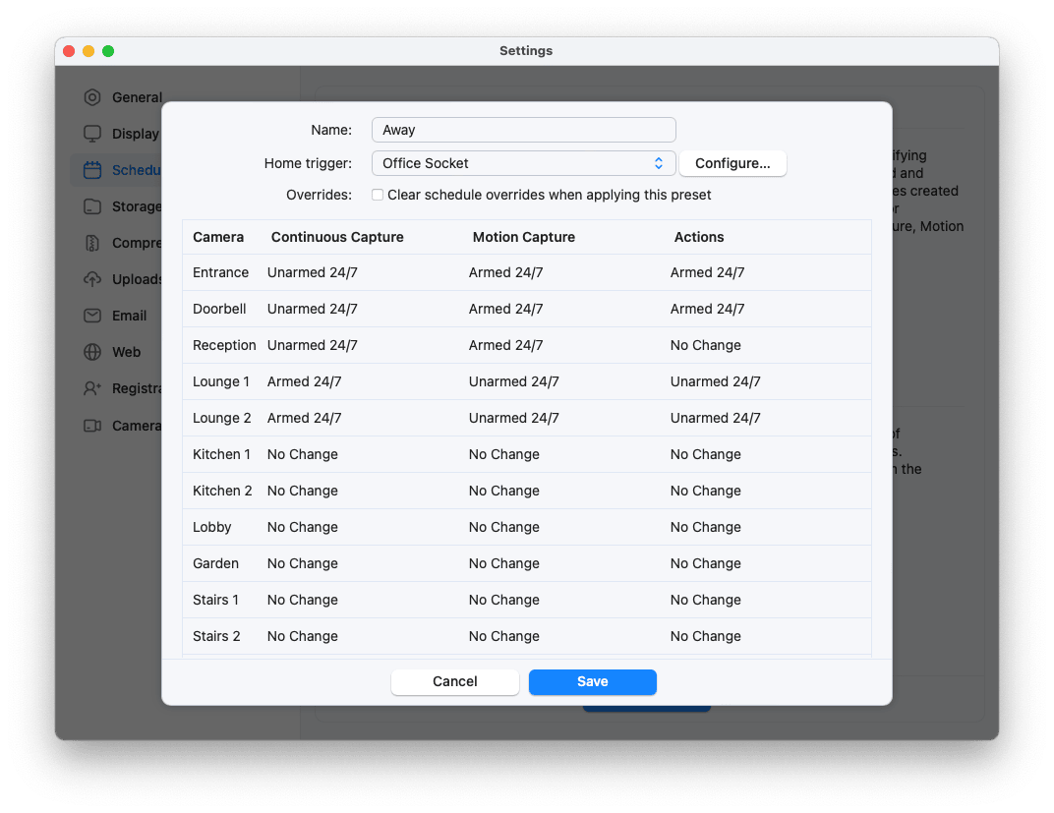Open the Uploads section icon
The width and height of the screenshot is (1054, 813).
93,279
